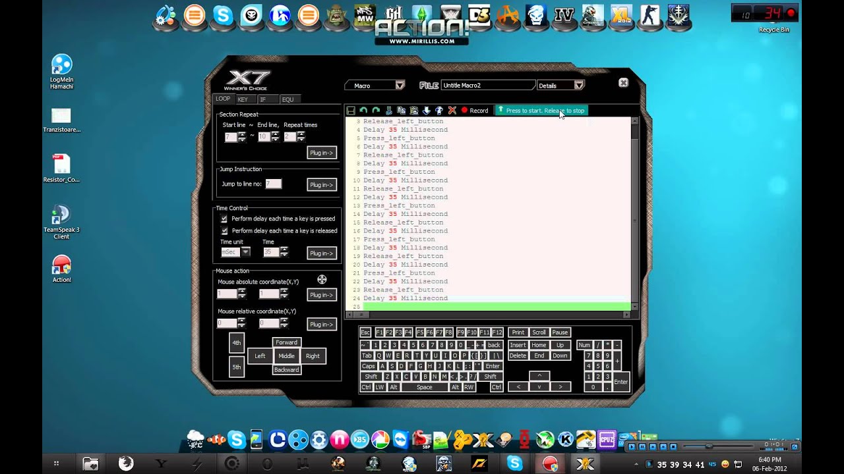This screenshot has height=474, width=844.
Task: Click the mouse Right button key
Action: pyautogui.click(x=313, y=356)
